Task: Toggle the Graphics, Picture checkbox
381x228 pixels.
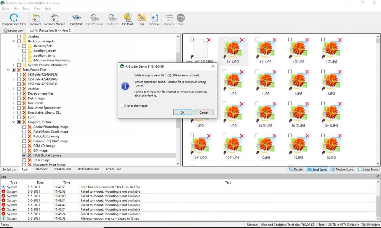Action: tap(19, 122)
